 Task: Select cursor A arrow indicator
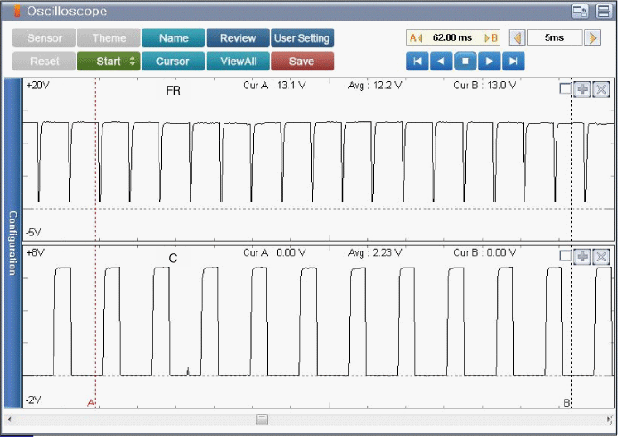(416, 37)
